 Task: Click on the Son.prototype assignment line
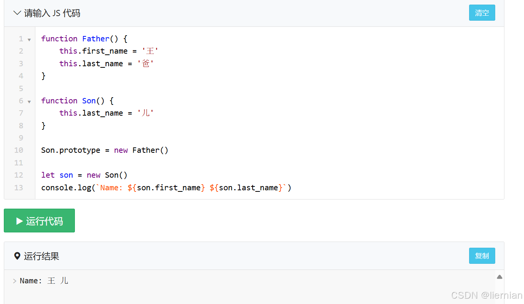point(105,150)
